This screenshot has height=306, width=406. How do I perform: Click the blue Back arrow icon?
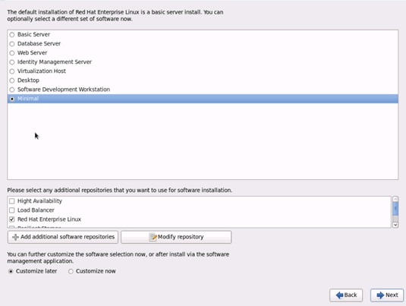click(339, 295)
